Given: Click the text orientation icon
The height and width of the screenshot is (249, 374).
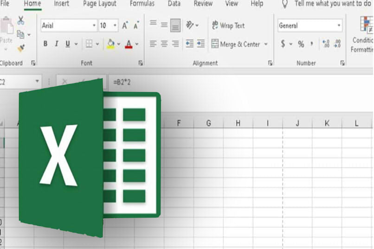Looking at the screenshot, I should click(x=190, y=25).
